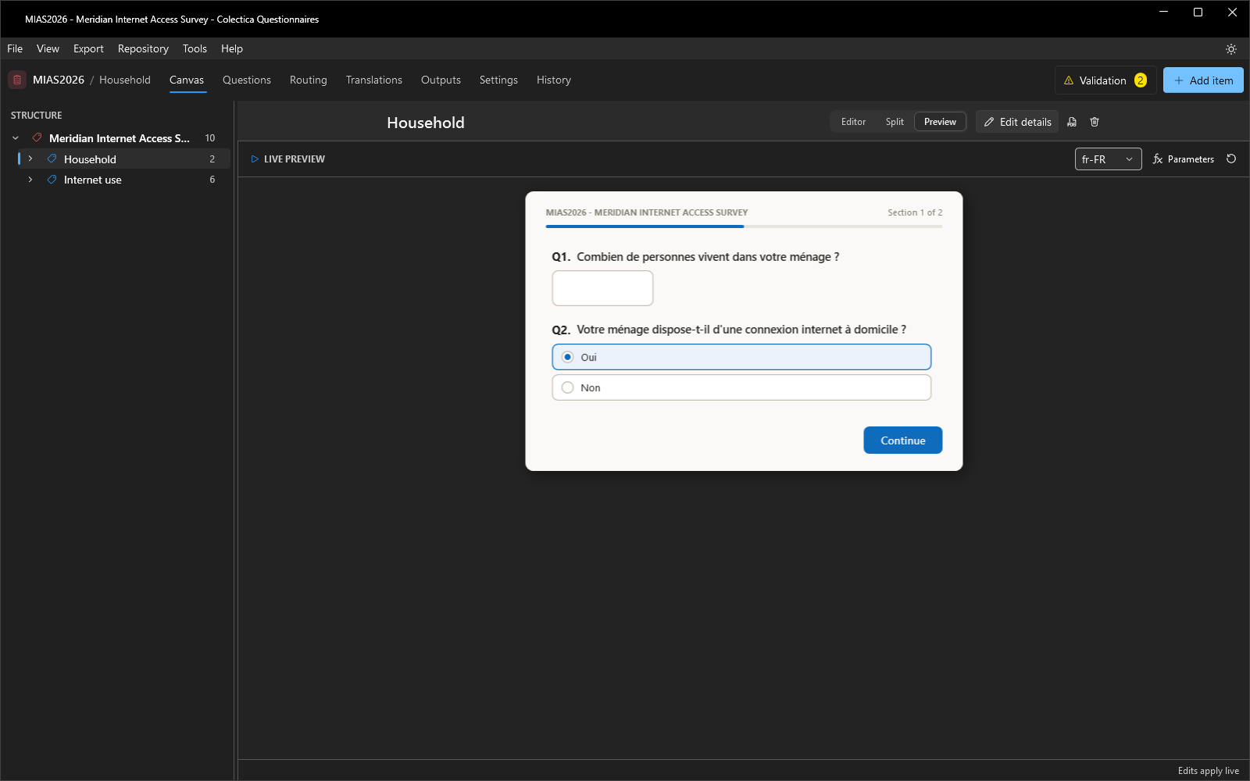Open the fr-FR language dropdown
The image size is (1250, 781).
point(1108,159)
